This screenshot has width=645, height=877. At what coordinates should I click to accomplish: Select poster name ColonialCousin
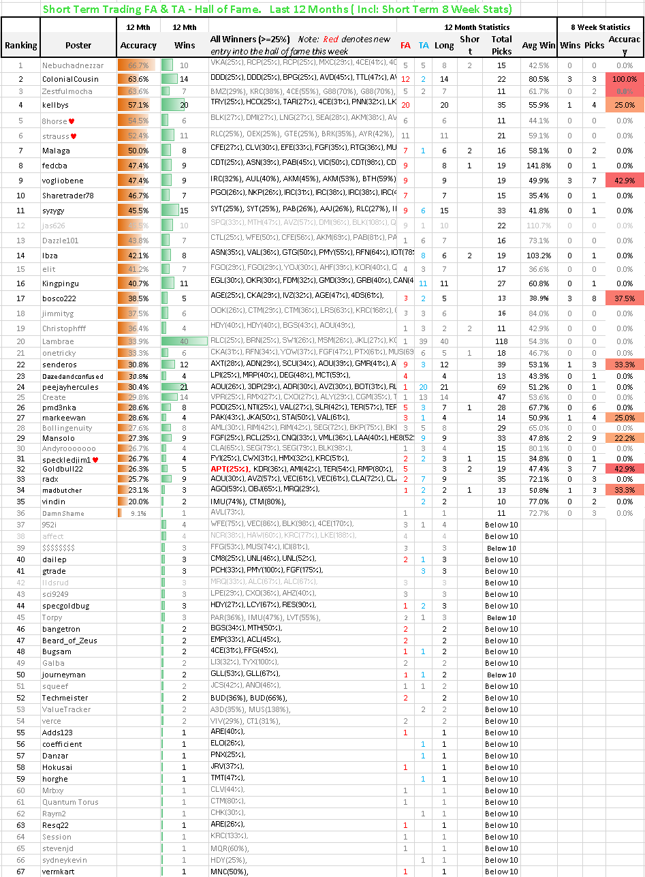tap(70, 79)
